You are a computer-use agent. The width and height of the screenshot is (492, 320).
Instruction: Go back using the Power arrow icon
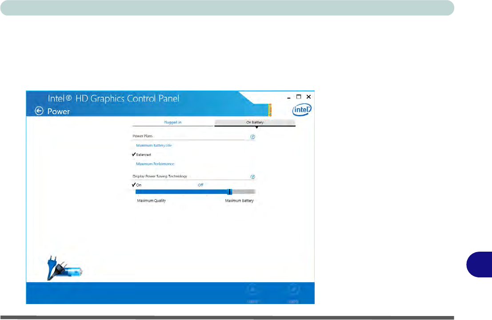(x=39, y=111)
